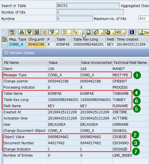Image resolution: width=149 pixels, height=164 pixels.
Task: Click the greyed-out Find Next binoculars icon
Action: pos(45,32)
